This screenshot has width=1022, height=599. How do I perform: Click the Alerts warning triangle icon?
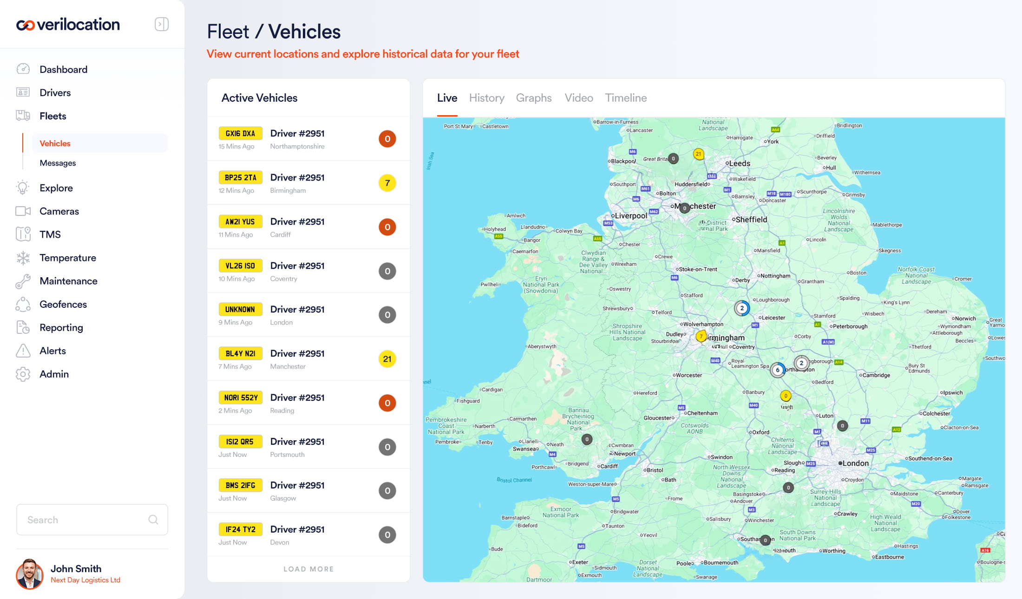coord(23,351)
